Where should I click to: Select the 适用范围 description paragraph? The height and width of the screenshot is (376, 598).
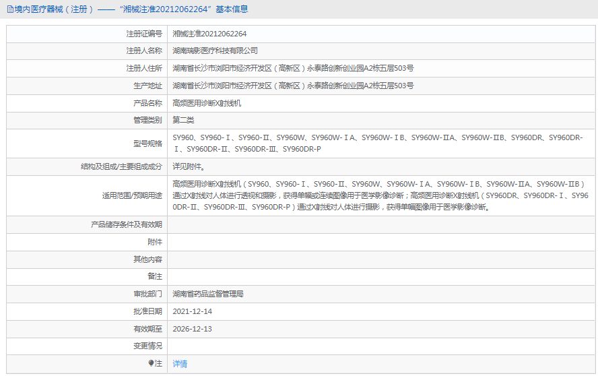[x=380, y=195]
